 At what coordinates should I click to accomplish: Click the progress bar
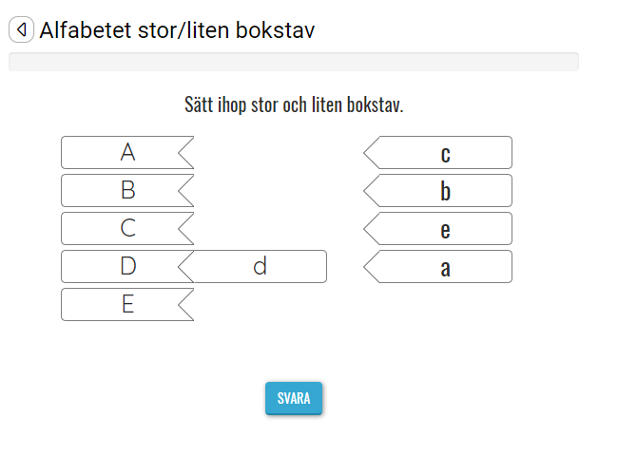click(x=293, y=62)
